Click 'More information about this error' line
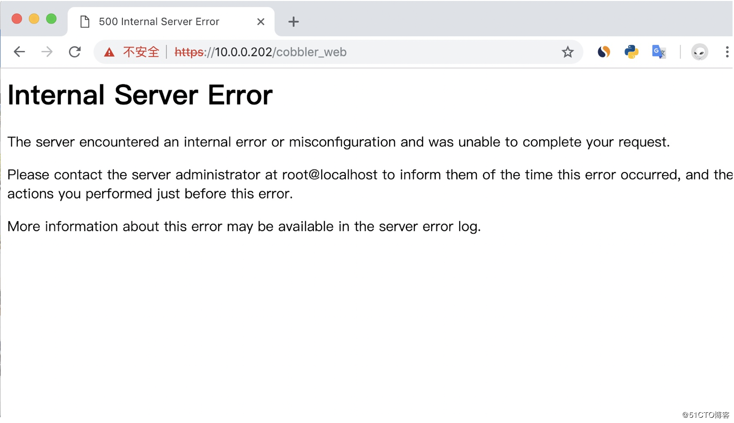 pos(244,226)
